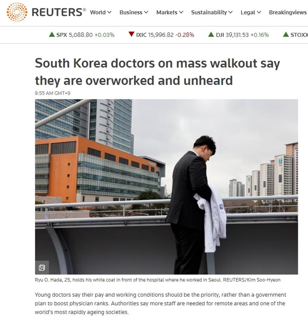The height and width of the screenshot is (317, 308).
Task: Click the green up arrow beside STOXX
Action: tap(286, 35)
